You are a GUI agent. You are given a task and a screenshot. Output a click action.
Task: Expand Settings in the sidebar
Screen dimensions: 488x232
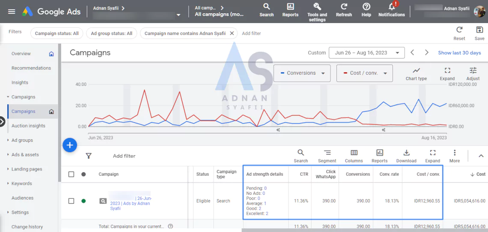coord(8,212)
